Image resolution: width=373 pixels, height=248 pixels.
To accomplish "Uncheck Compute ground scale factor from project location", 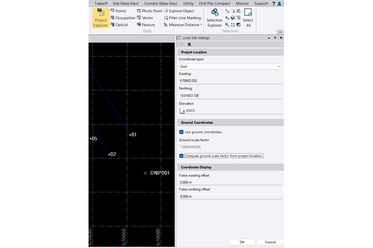I will coord(182,155).
